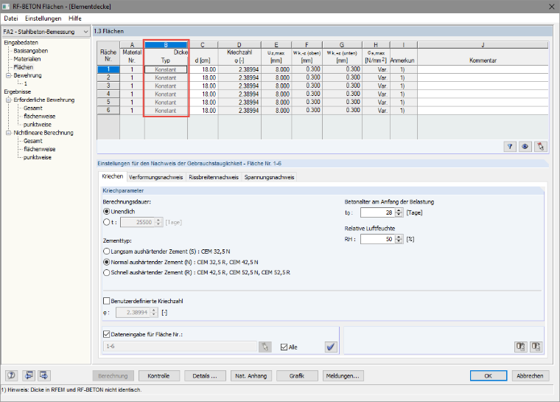Viewport: 560px width, 402px height.
Task: Select the Unendlich radio button
Action: pyautogui.click(x=106, y=212)
